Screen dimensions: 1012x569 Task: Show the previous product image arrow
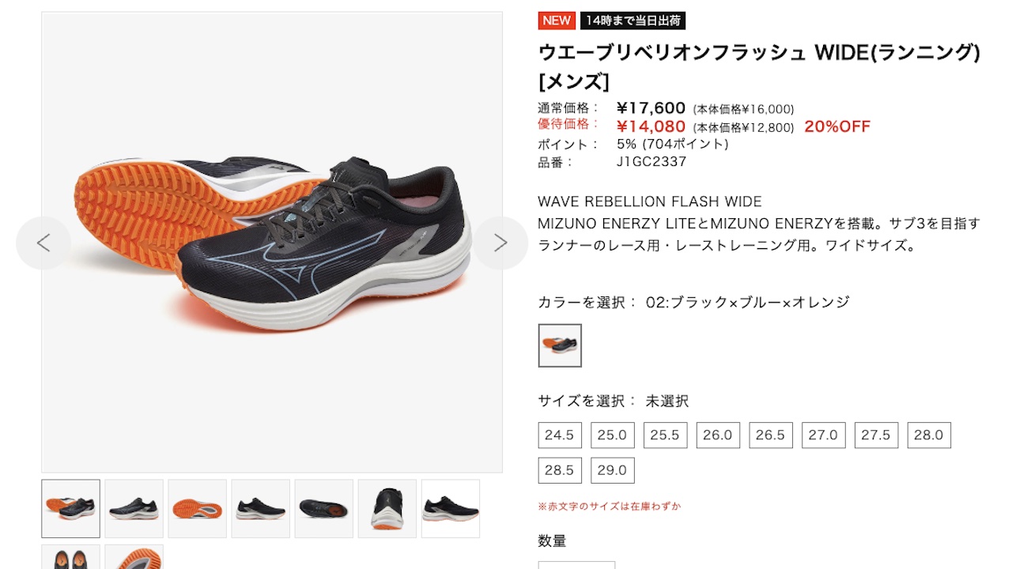tap(43, 243)
